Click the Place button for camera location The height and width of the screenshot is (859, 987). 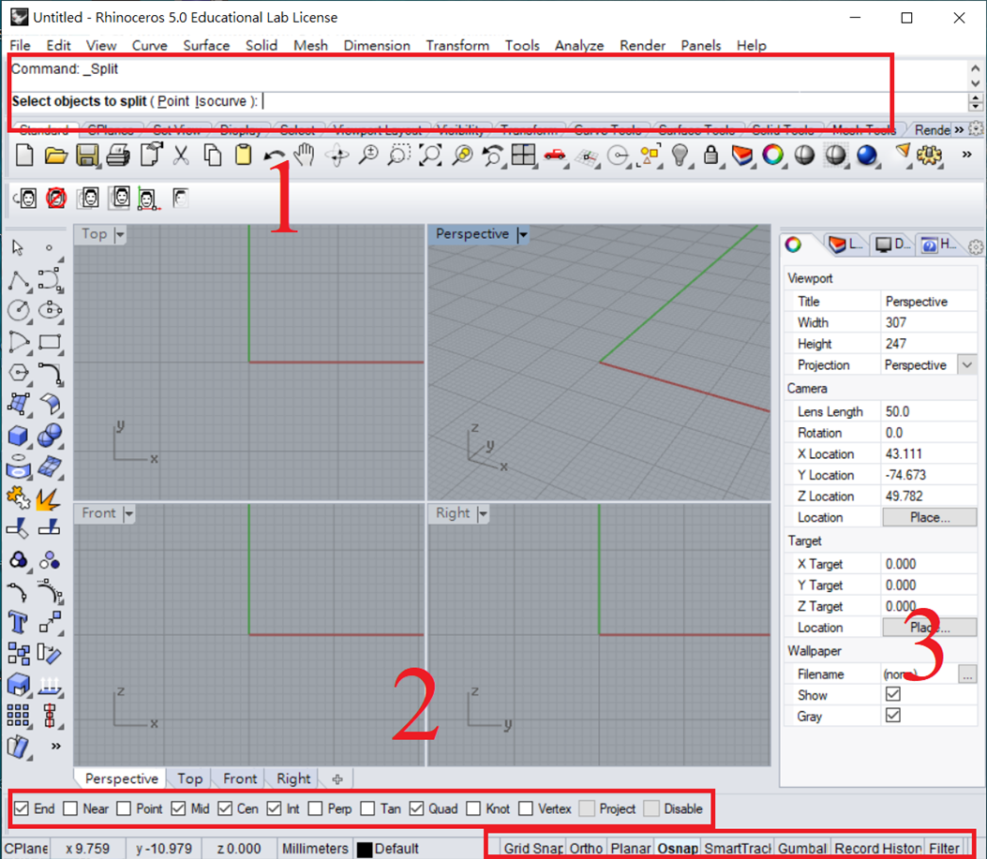(x=929, y=517)
